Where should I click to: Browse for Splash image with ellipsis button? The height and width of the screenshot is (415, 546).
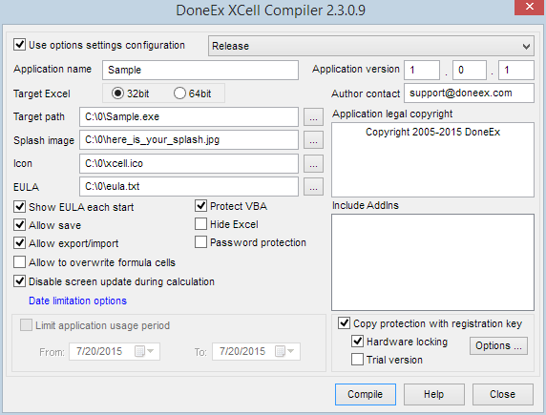click(313, 140)
